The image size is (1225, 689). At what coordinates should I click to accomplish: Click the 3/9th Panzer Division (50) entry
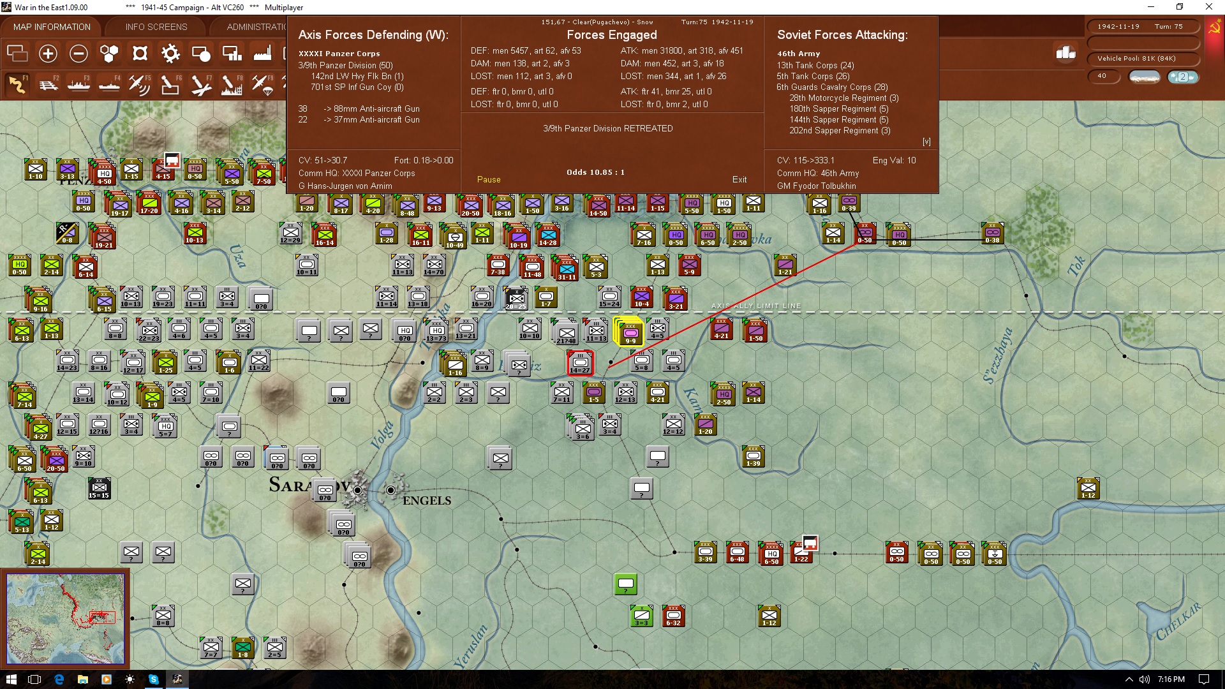(x=345, y=65)
